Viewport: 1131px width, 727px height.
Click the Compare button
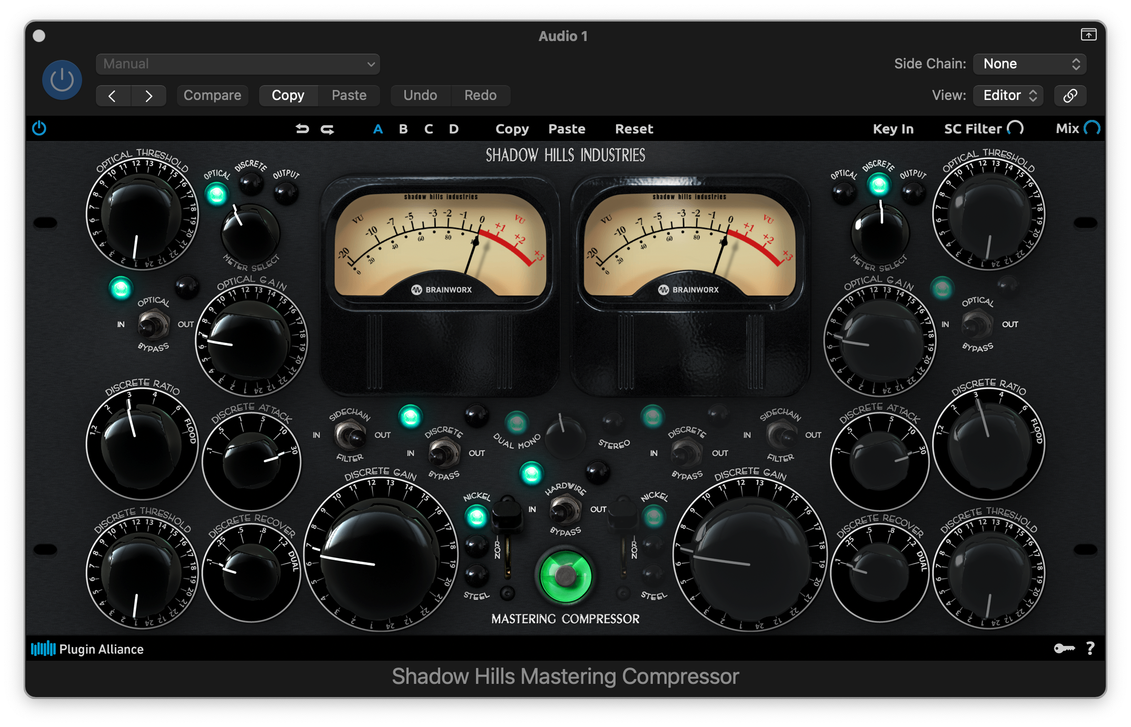(x=212, y=95)
